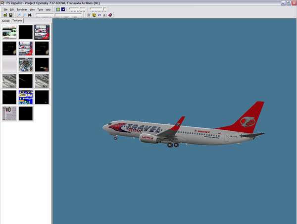Select the first texture thumbnail with green cockpit
The width and height of the screenshot is (297, 224).
[x=9, y=32]
